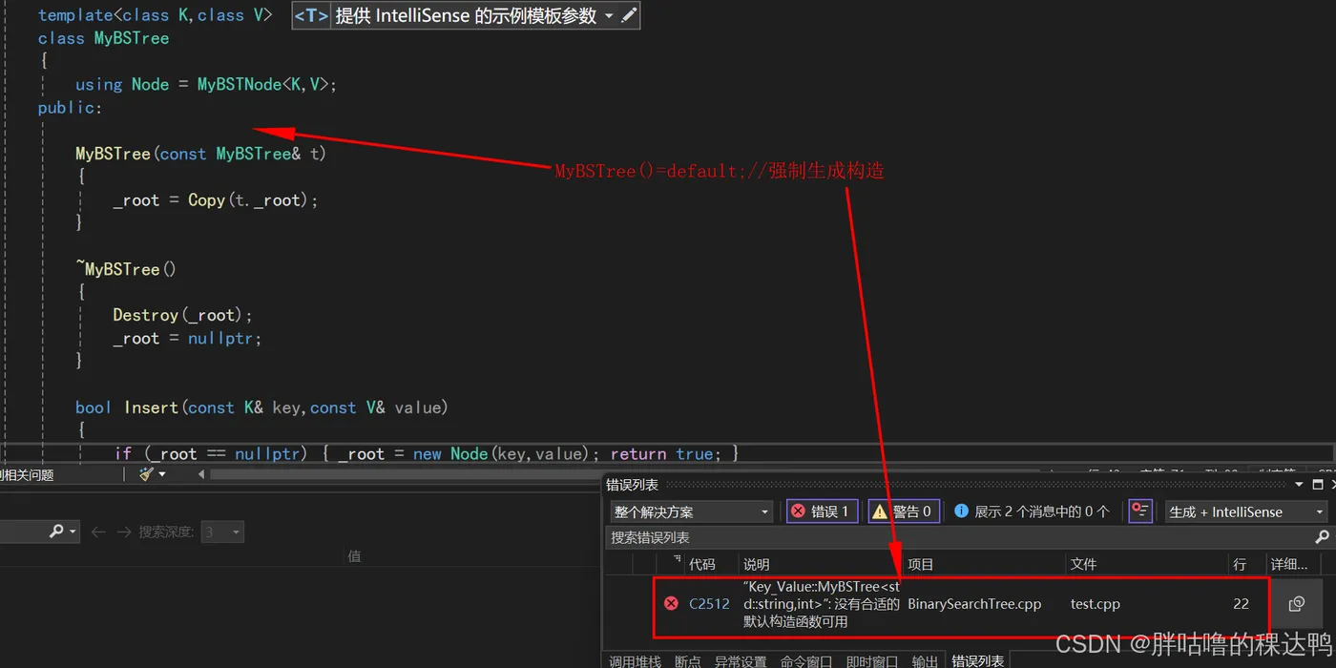Toggle the 错误 1 filter button
Viewport: 1336px width, 668px height.
822,511
